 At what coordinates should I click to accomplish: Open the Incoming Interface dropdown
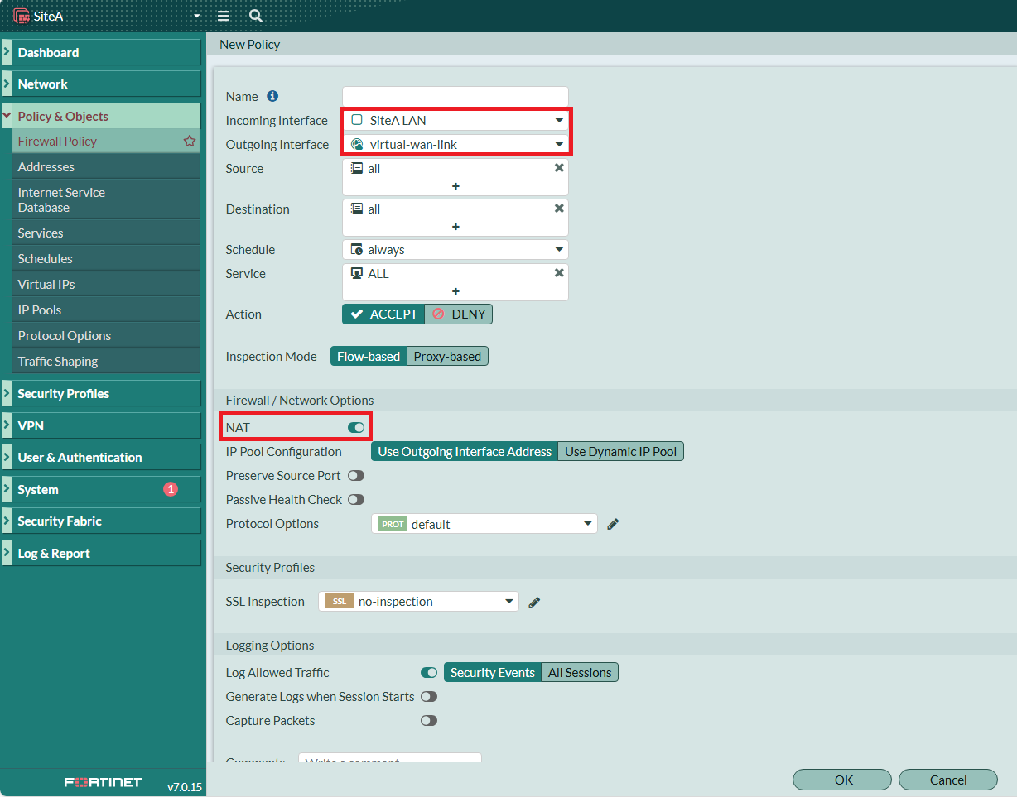455,120
